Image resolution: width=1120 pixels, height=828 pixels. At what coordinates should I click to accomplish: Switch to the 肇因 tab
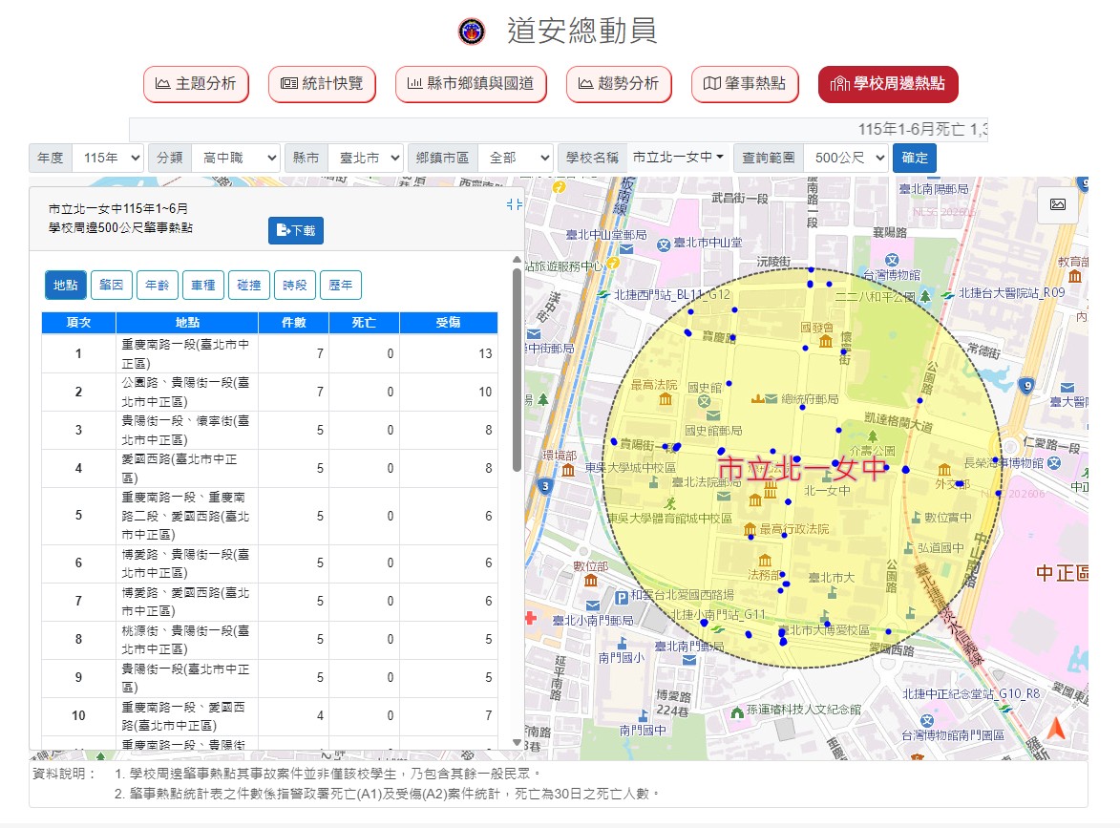(112, 285)
